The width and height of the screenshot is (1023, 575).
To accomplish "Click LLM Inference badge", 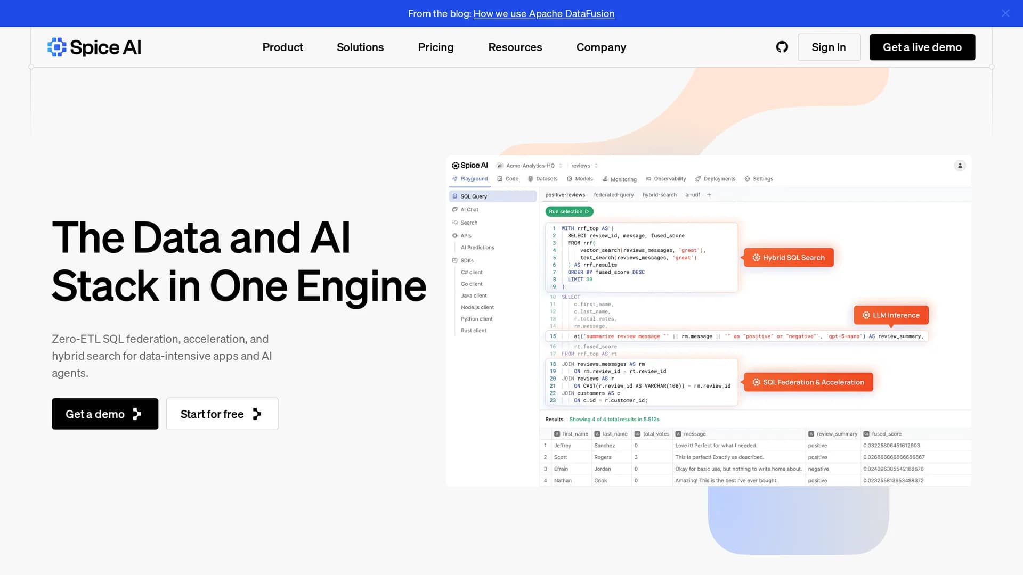I will click(891, 315).
